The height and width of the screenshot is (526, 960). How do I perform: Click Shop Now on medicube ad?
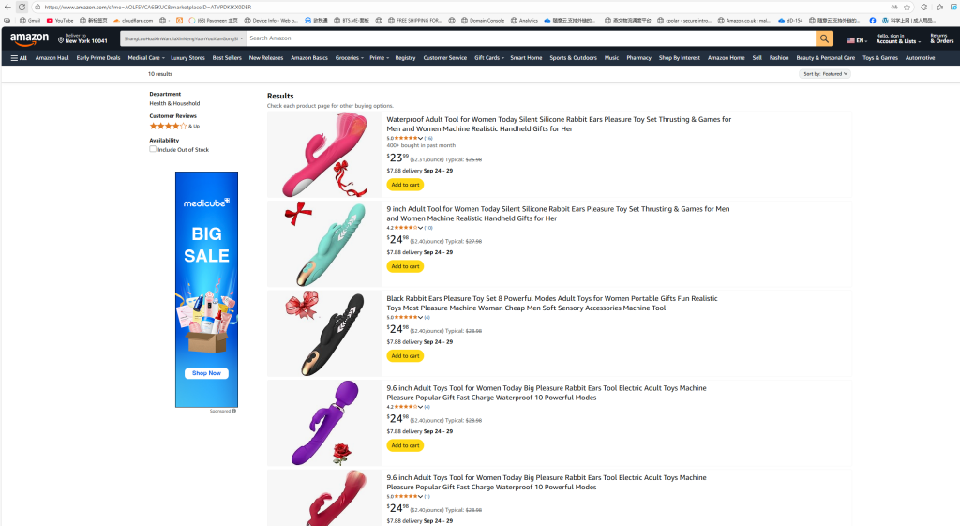pos(206,373)
